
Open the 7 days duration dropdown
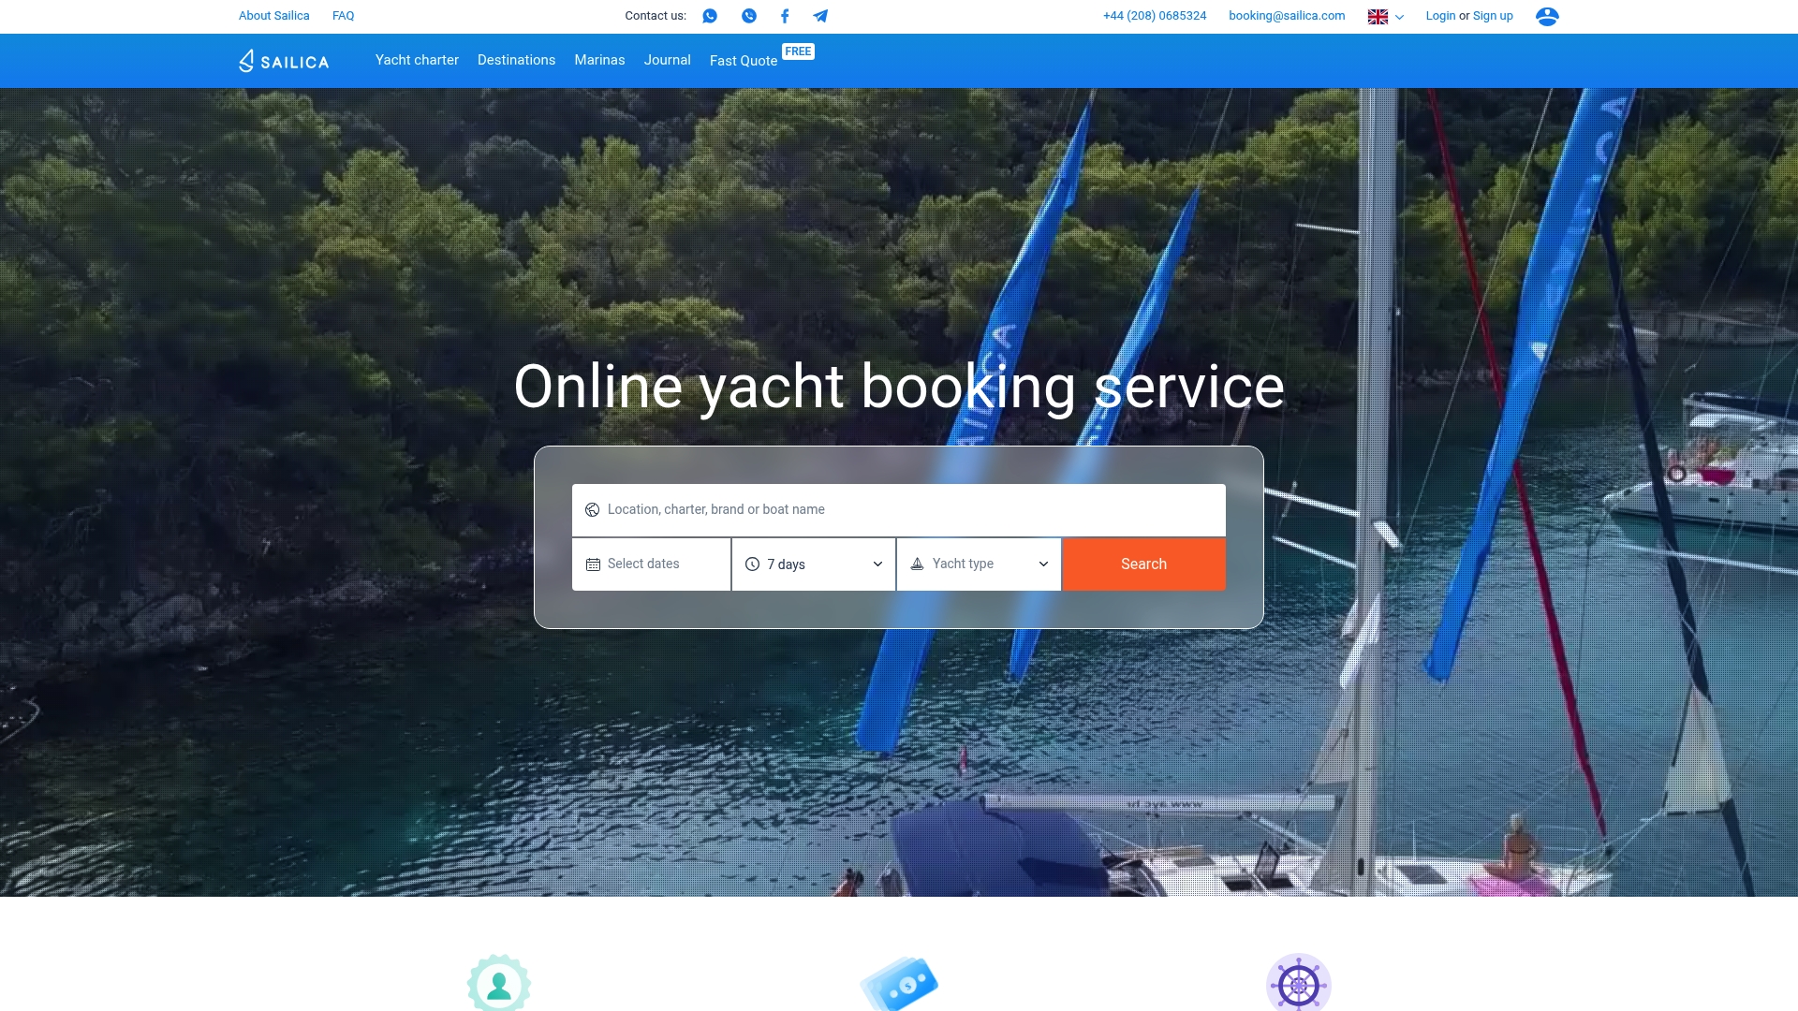tap(814, 564)
